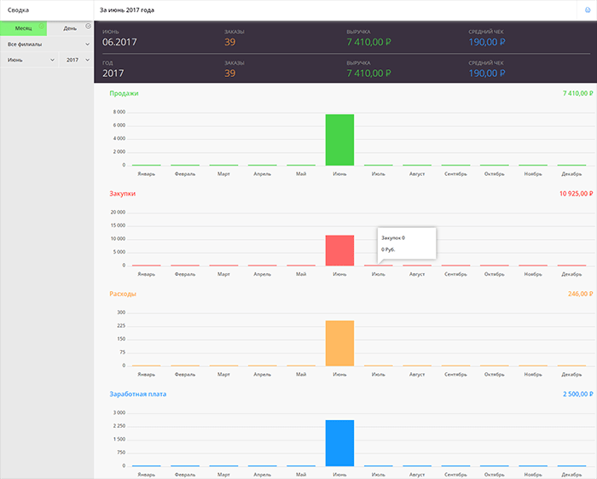
Task: Click the Закупки total 10 925,00 ₽
Action: pyautogui.click(x=576, y=194)
